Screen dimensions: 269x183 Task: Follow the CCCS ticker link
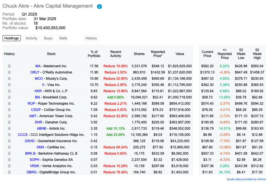(x=23, y=135)
